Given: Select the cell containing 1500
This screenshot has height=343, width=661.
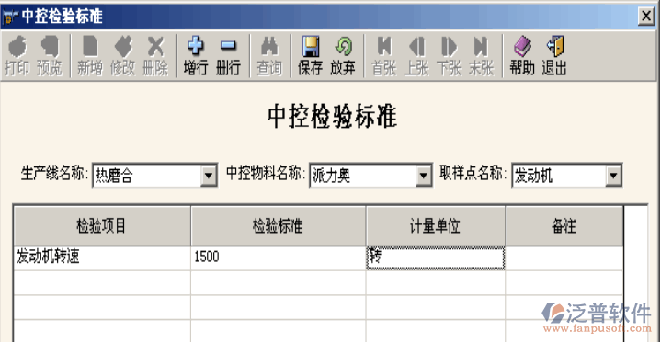Looking at the screenshot, I should [279, 257].
